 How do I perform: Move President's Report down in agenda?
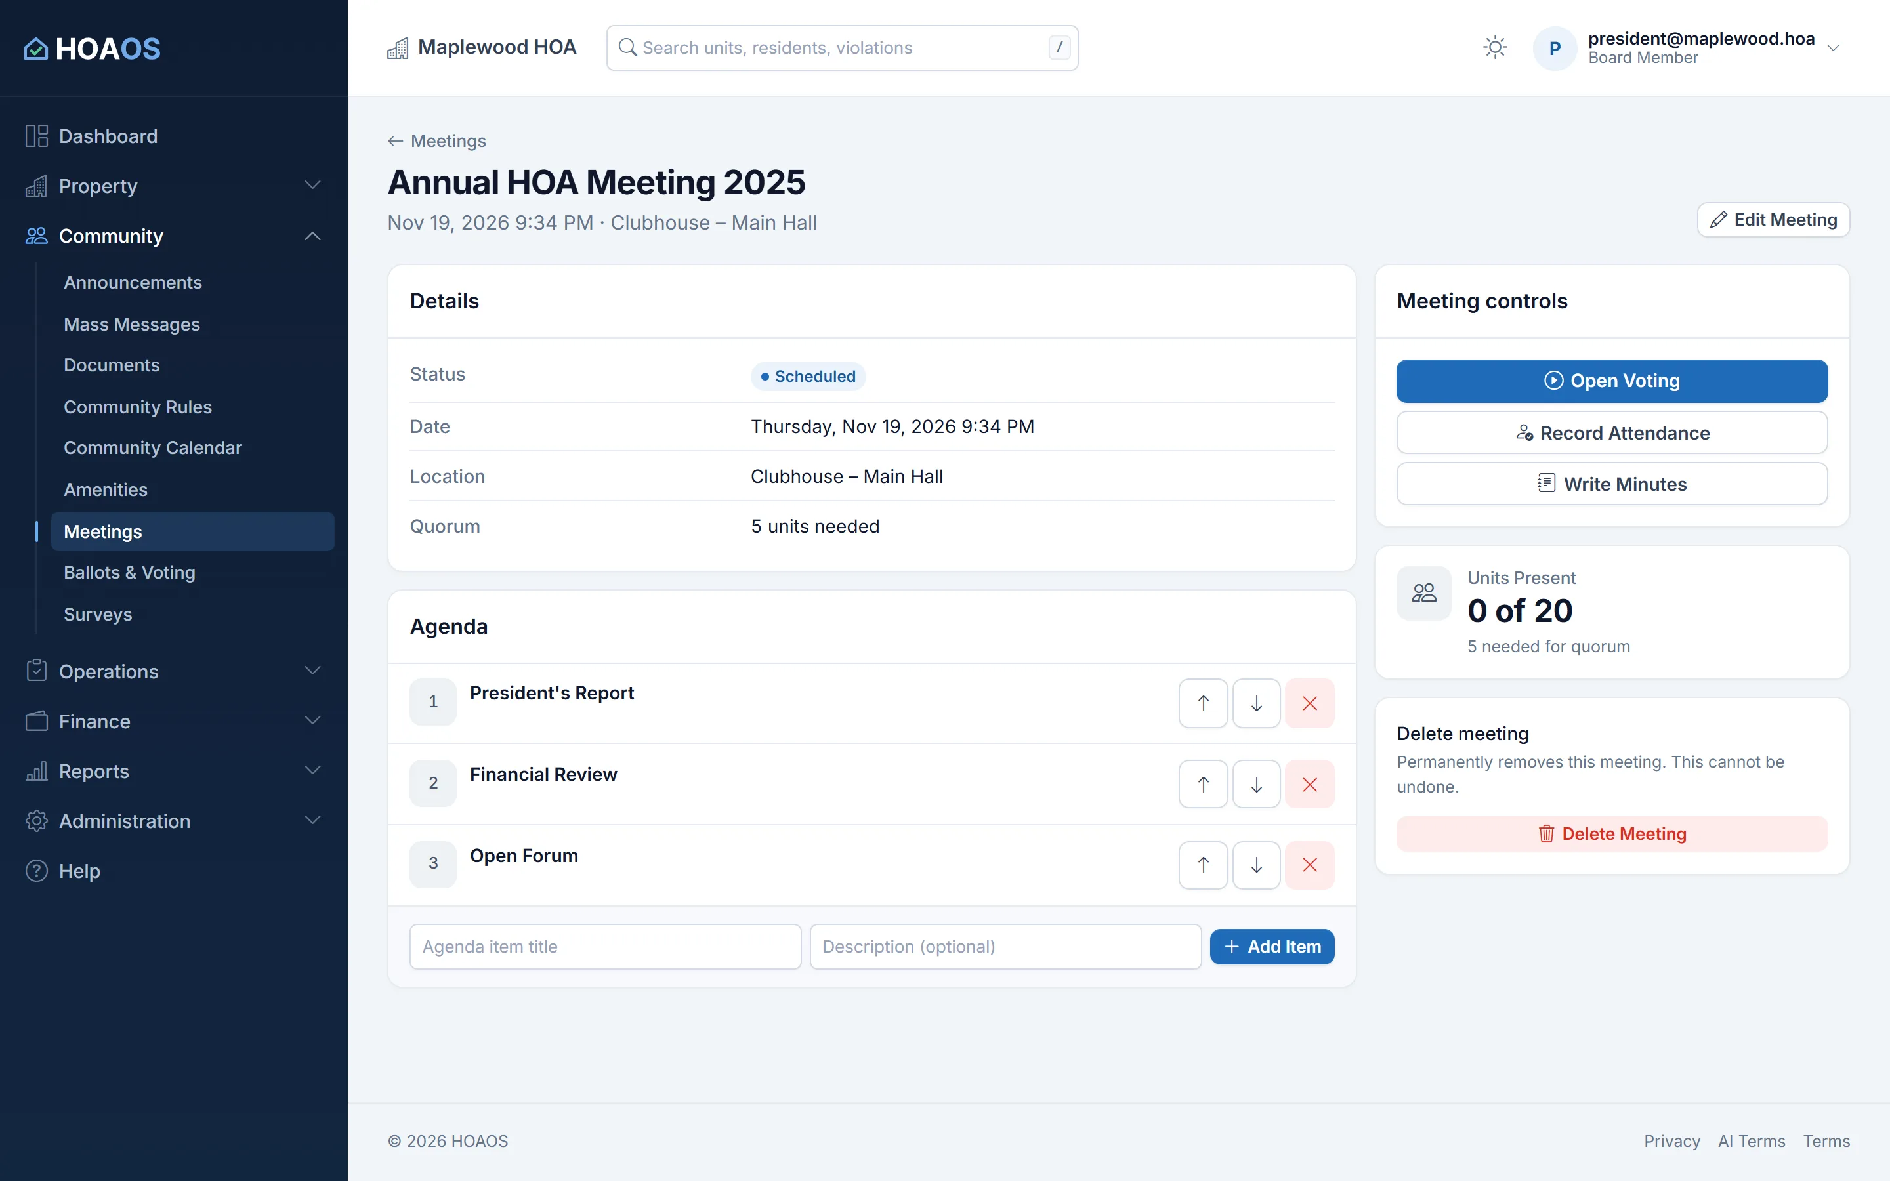(1256, 703)
